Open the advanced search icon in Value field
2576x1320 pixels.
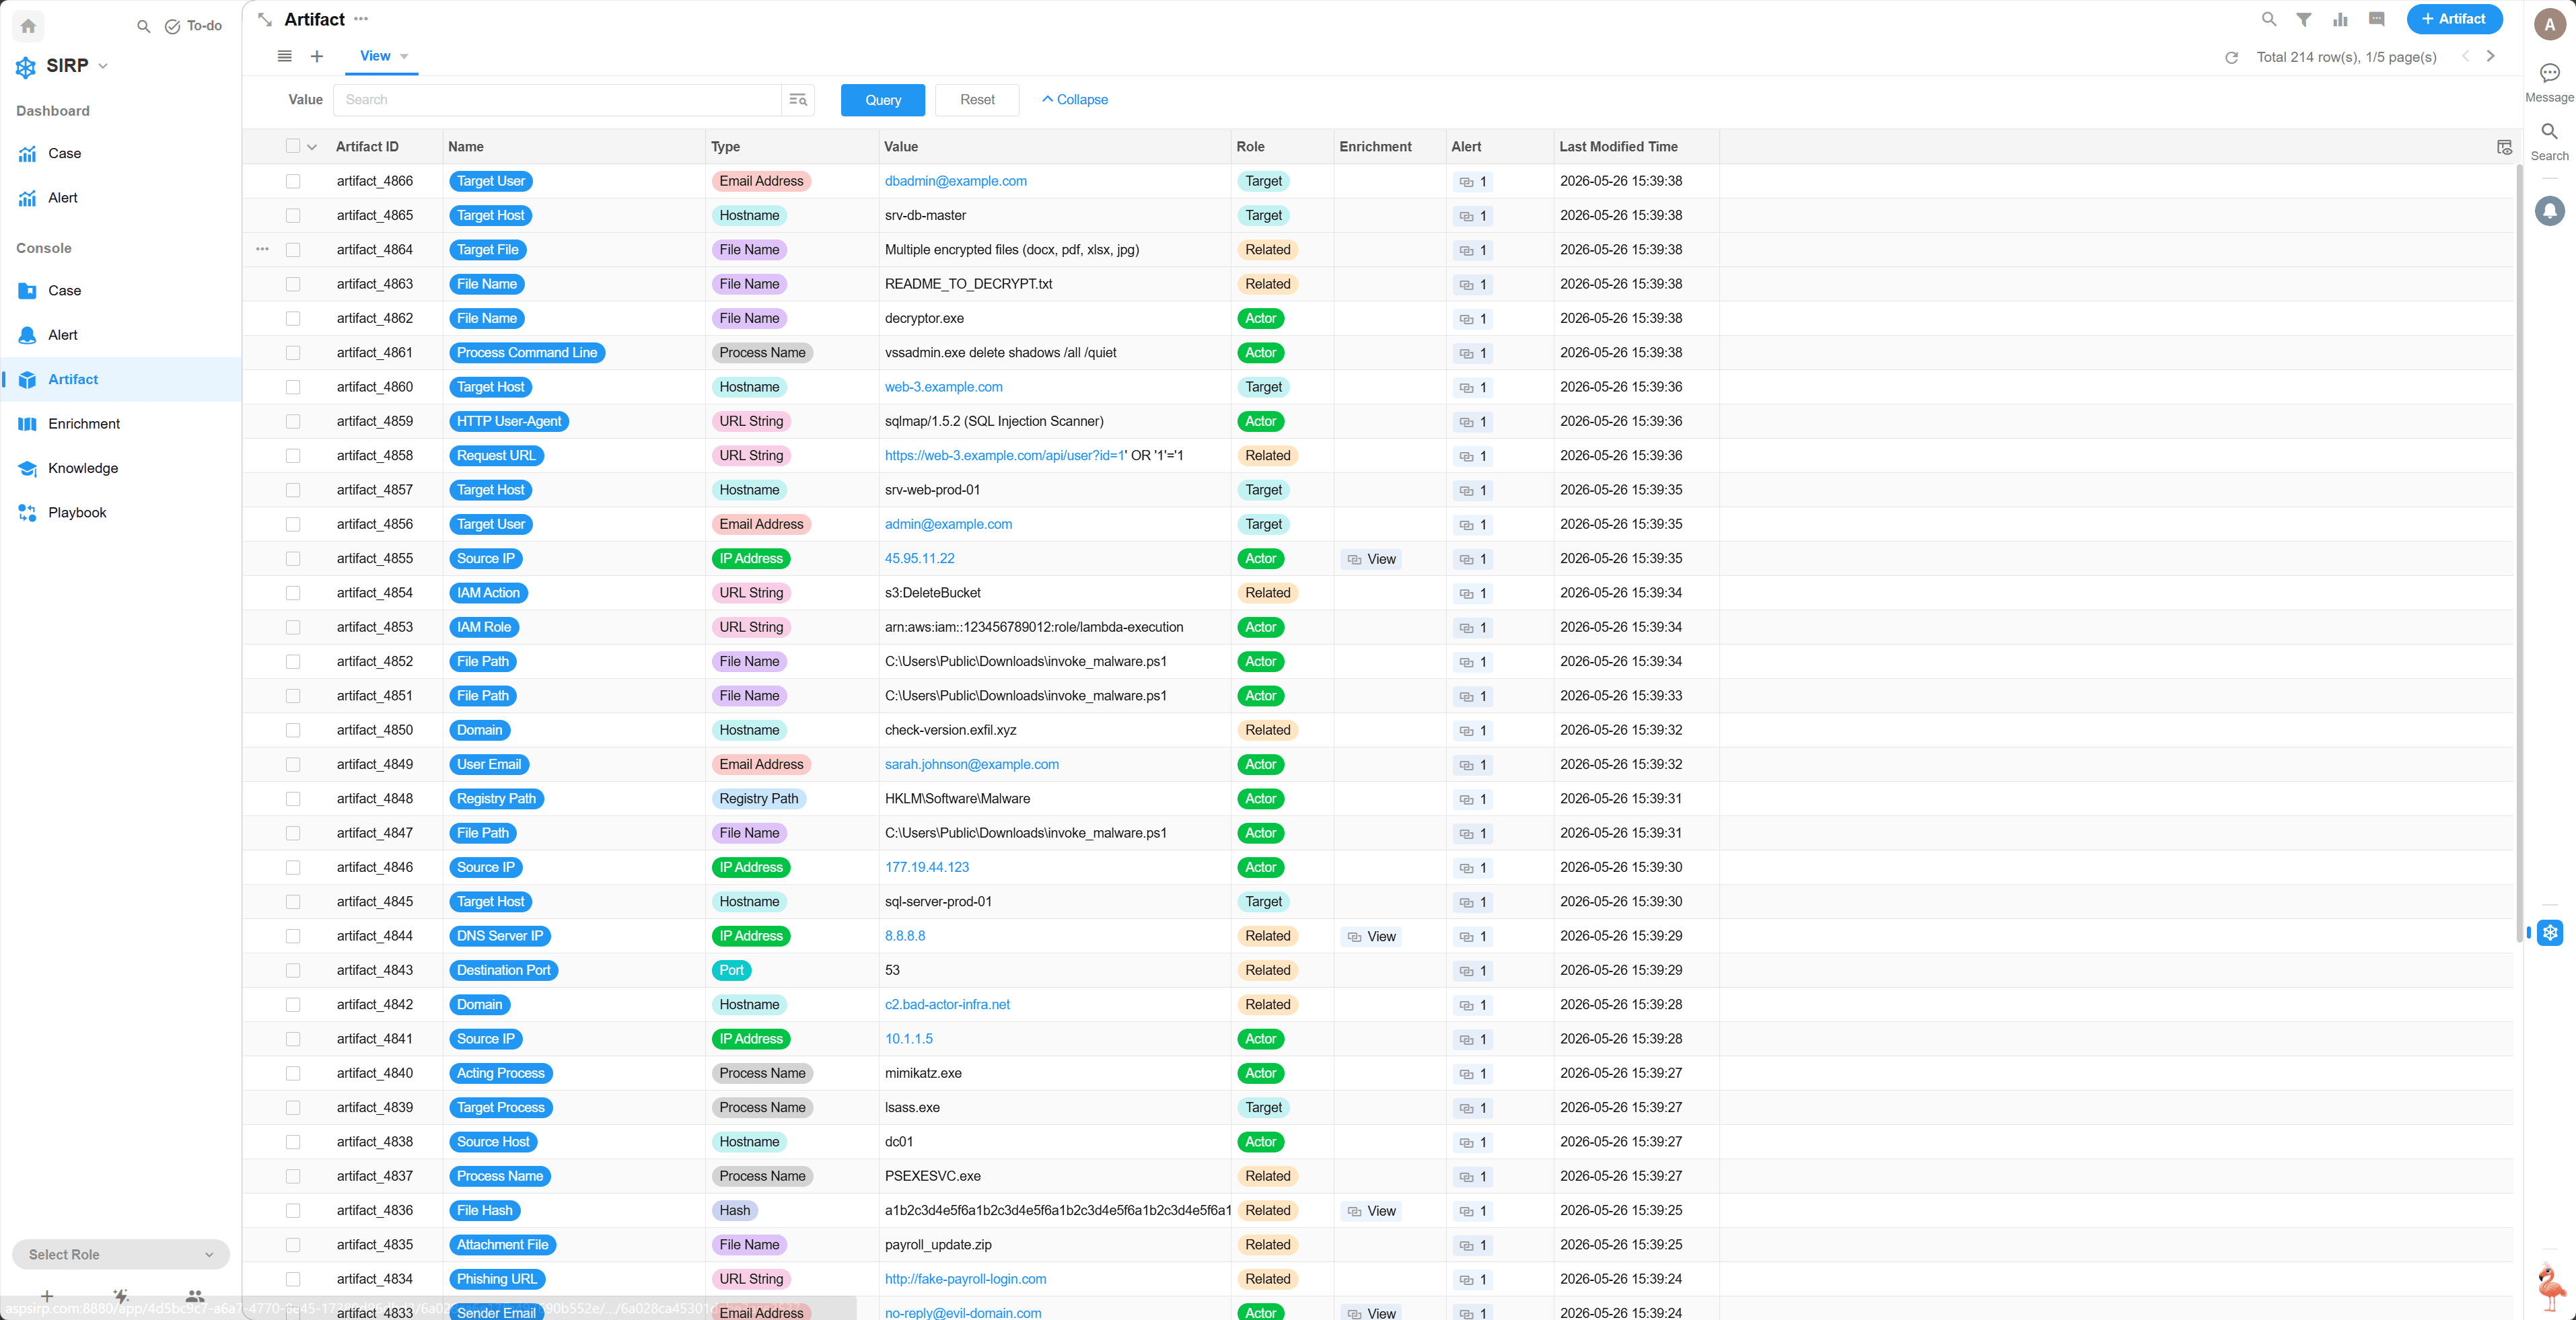coord(798,99)
